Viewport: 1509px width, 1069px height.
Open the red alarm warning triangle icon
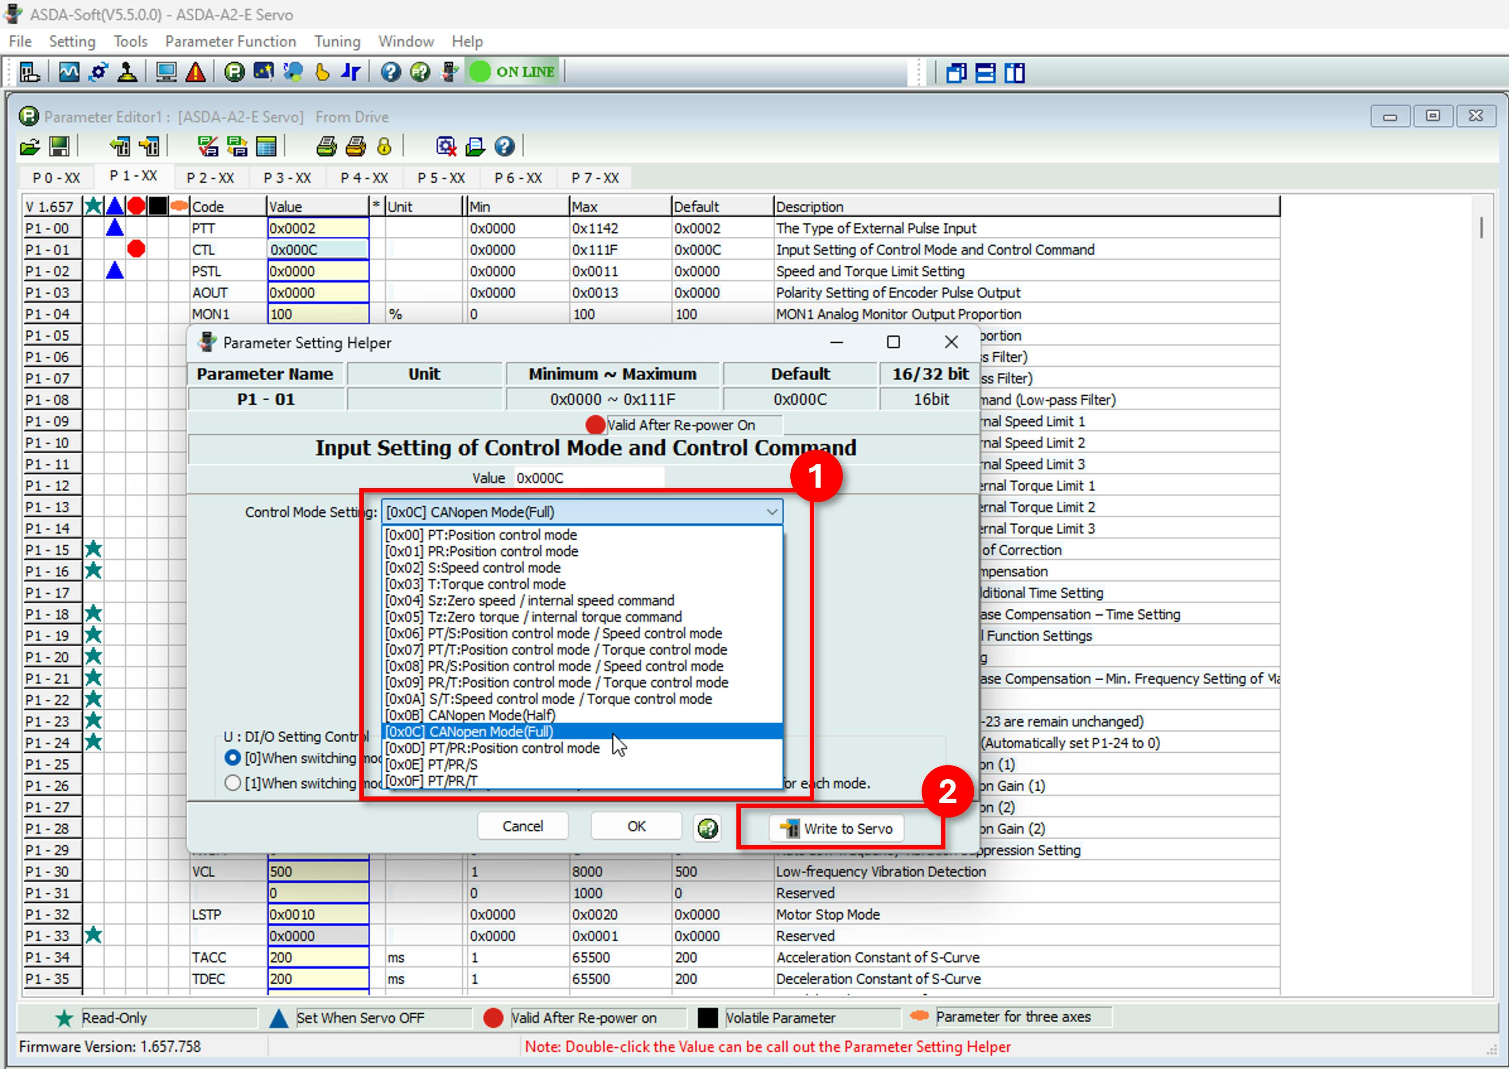pyautogui.click(x=196, y=72)
